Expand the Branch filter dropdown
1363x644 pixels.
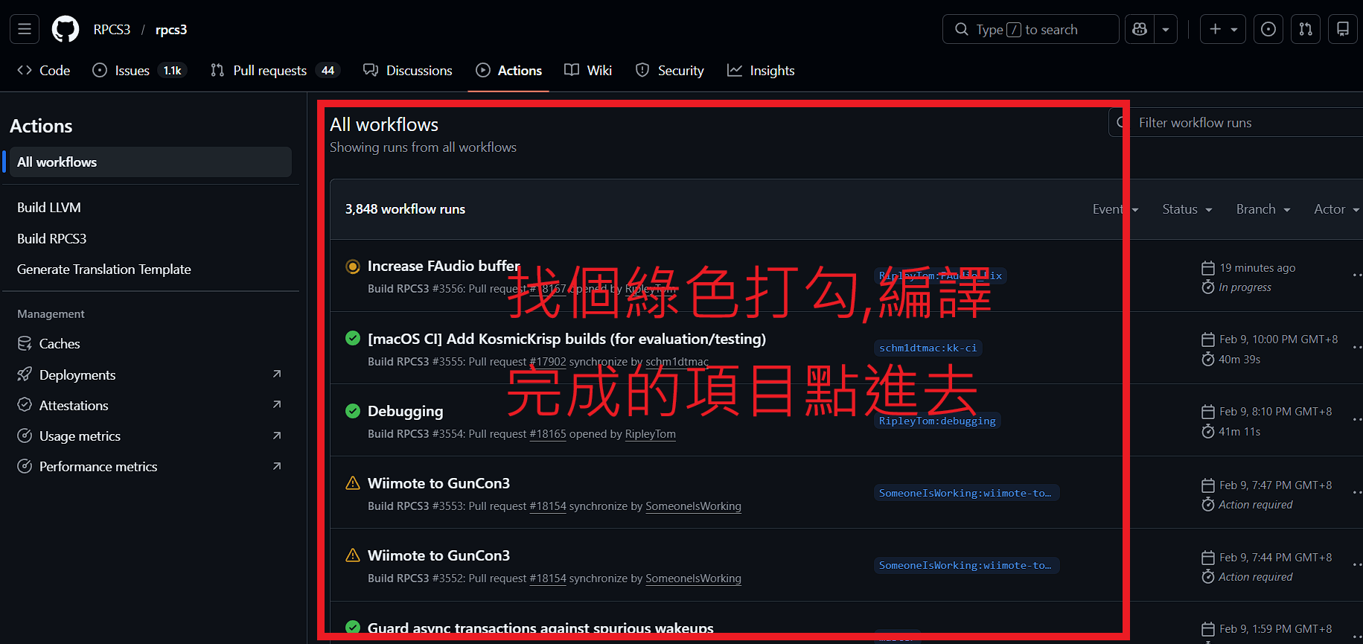[x=1263, y=209]
